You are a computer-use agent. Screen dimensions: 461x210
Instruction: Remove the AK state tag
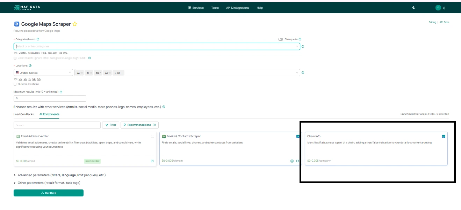click(82, 73)
